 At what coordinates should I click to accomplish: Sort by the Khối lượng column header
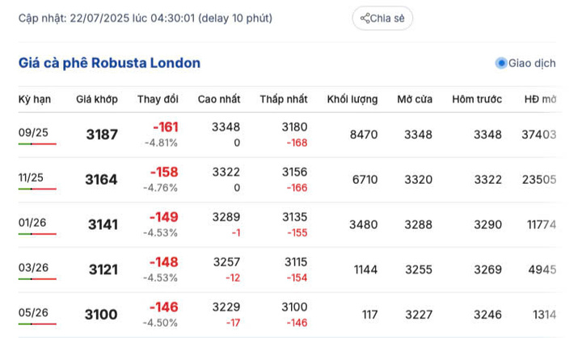click(x=352, y=99)
